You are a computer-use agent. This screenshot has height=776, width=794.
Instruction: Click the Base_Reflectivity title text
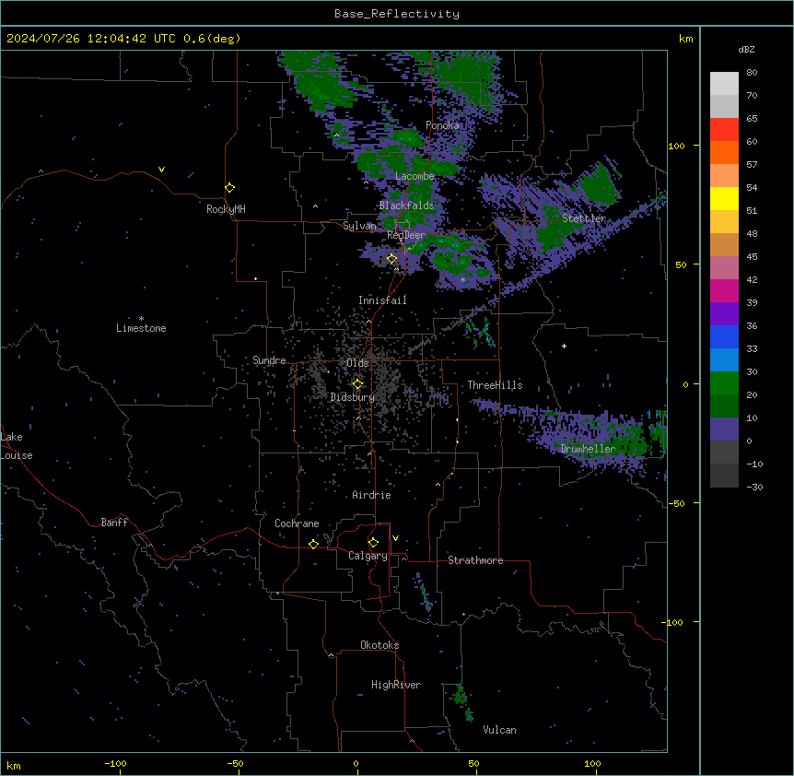click(397, 14)
